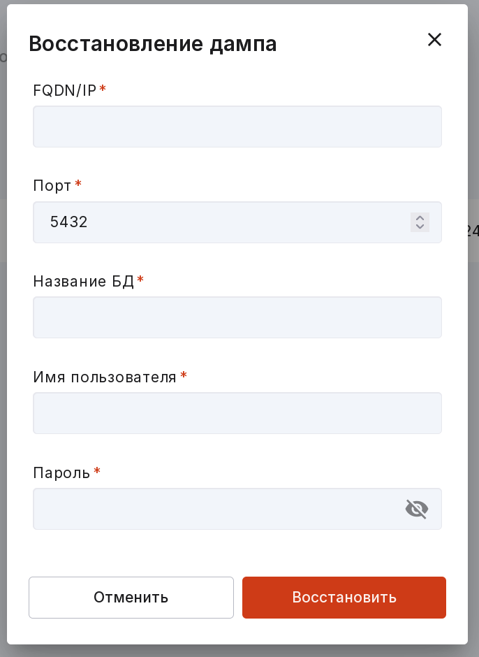Image resolution: width=479 pixels, height=657 pixels.
Task: Toggle password visibility eye icon
Action: (417, 509)
